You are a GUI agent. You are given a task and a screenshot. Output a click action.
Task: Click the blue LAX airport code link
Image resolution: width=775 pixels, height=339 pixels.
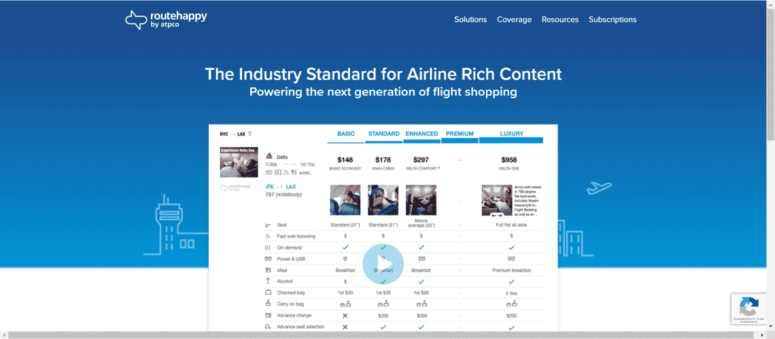pyautogui.click(x=291, y=186)
